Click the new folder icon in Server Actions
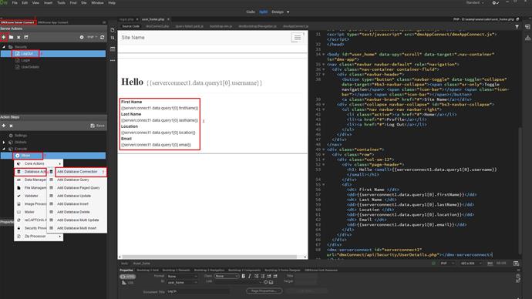Viewport: 532px width, 299px height. point(12,37)
